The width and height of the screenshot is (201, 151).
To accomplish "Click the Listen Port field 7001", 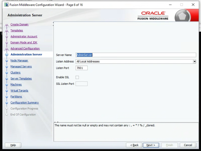I will (82, 68).
